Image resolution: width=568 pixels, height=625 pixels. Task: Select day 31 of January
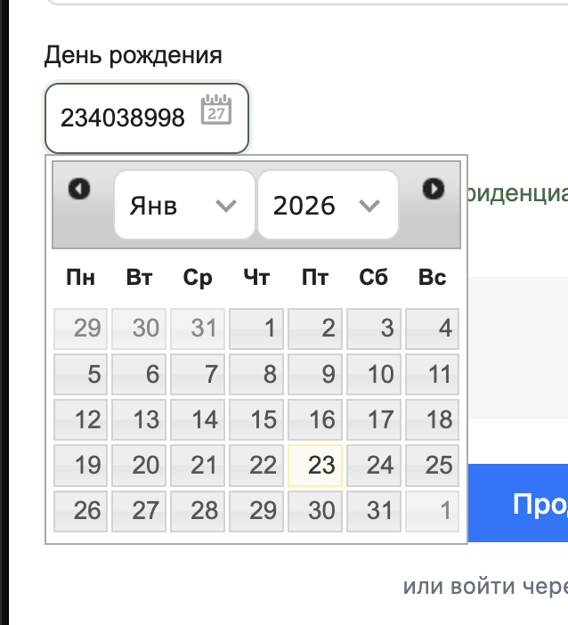(x=374, y=511)
